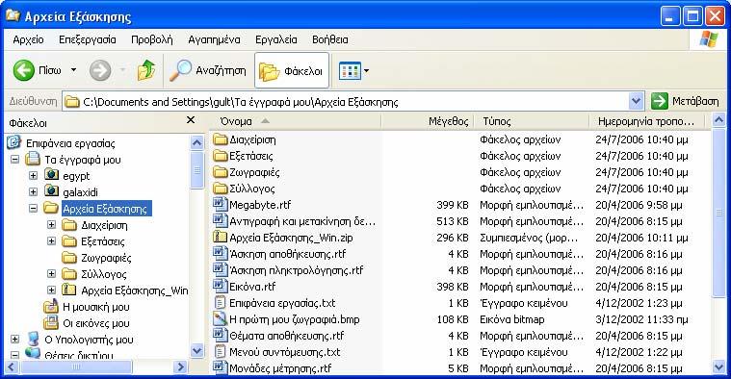Open the Εργαλεία menu

[276, 39]
